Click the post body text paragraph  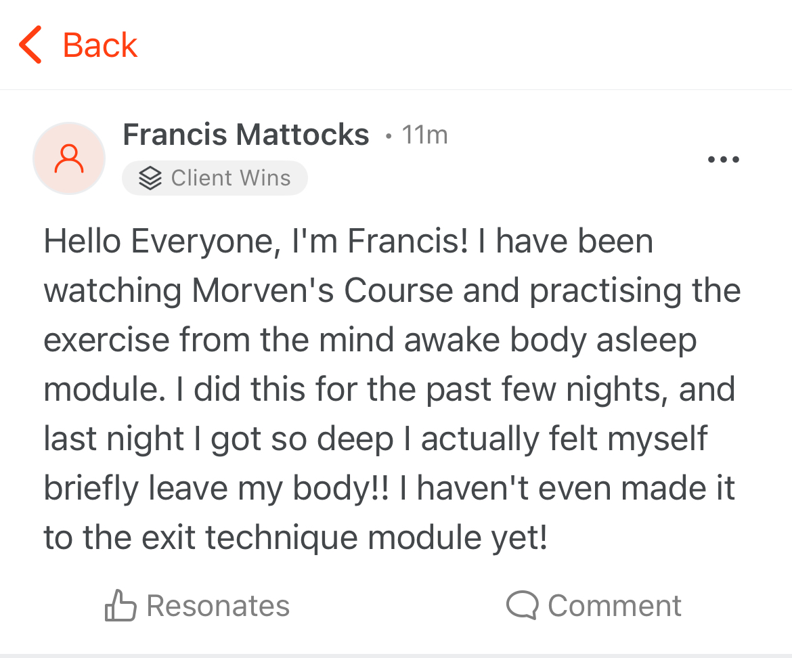click(x=393, y=389)
